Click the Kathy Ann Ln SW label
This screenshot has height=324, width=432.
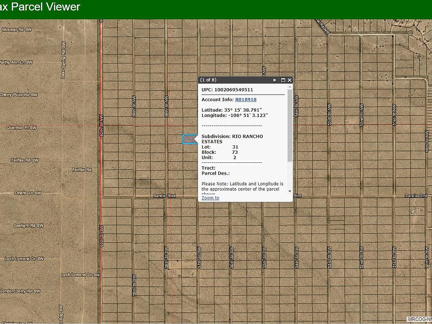click(16, 62)
